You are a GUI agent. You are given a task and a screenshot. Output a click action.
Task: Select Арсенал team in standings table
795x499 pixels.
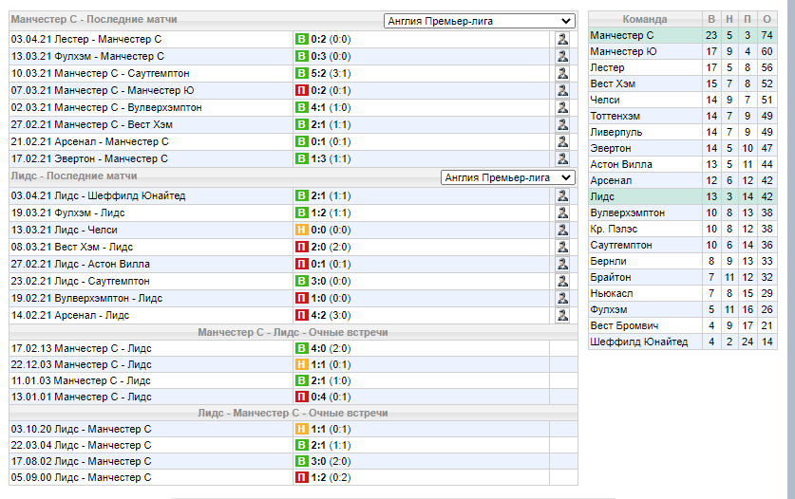[611, 181]
